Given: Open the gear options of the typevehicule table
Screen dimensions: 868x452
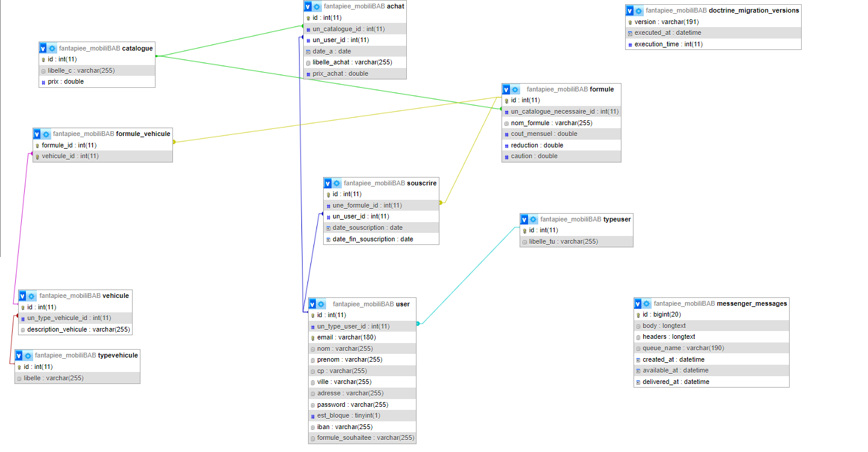Looking at the screenshot, I should click(28, 355).
